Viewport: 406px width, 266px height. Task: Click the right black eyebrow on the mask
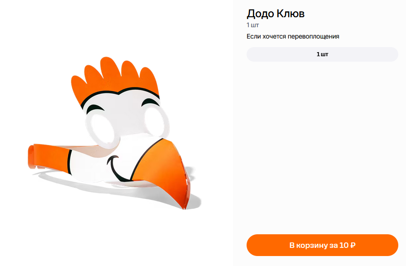150,102
